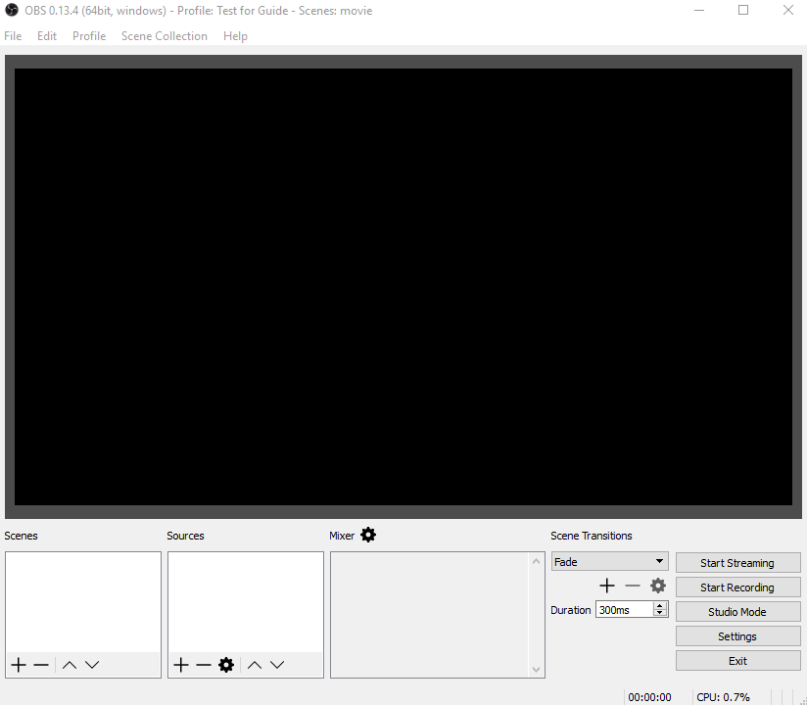This screenshot has width=807, height=705.
Task: Open transition properties gear icon
Action: [x=658, y=586]
